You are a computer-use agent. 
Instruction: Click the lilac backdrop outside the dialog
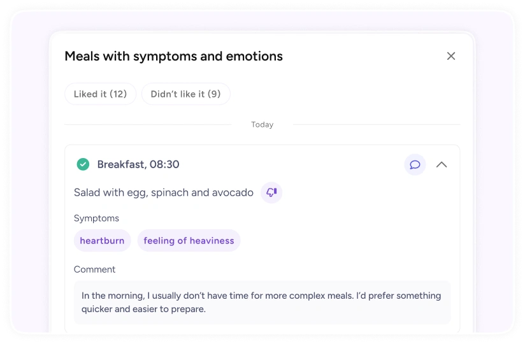[x=30, y=168]
